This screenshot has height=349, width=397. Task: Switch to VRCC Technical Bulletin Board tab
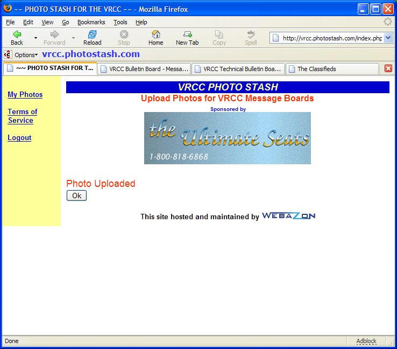238,69
